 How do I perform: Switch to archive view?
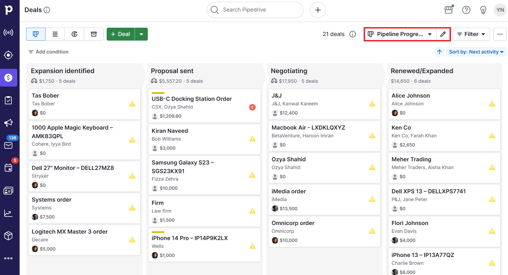tap(94, 34)
